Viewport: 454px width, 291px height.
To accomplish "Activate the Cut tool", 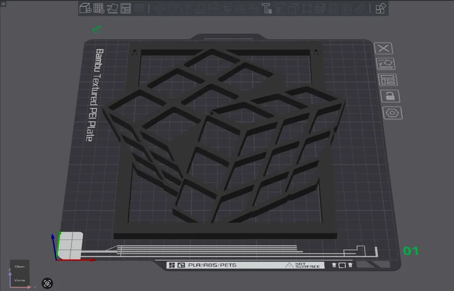I will tap(213, 8).
